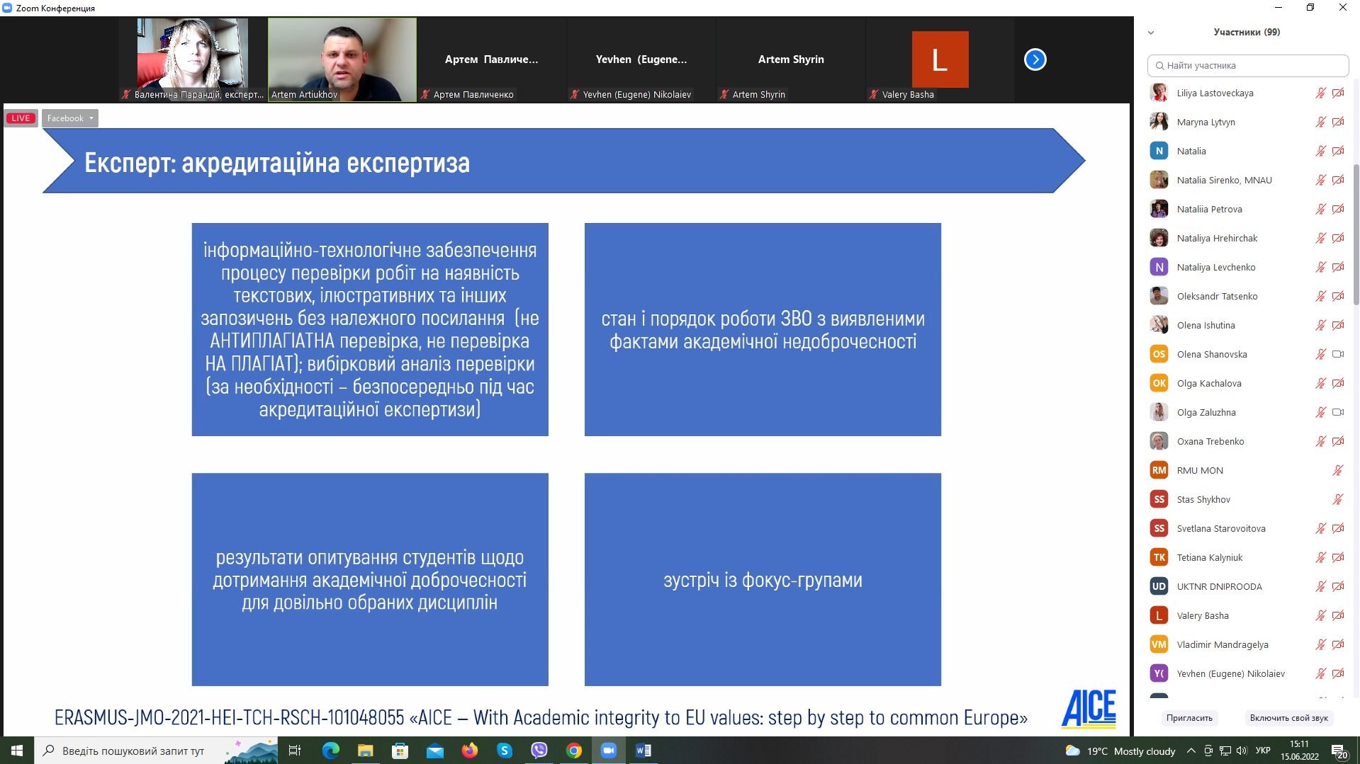
Task: Select Artem Artiukhov's video thumbnail
Action: pos(342,59)
